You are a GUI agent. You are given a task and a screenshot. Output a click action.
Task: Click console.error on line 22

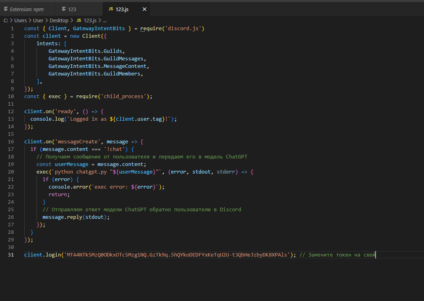pos(68,187)
